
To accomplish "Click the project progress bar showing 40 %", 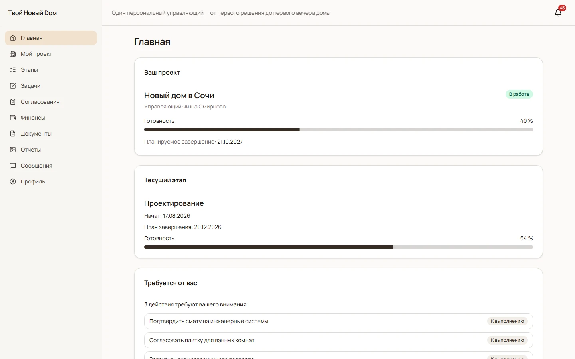I will tap(339, 130).
